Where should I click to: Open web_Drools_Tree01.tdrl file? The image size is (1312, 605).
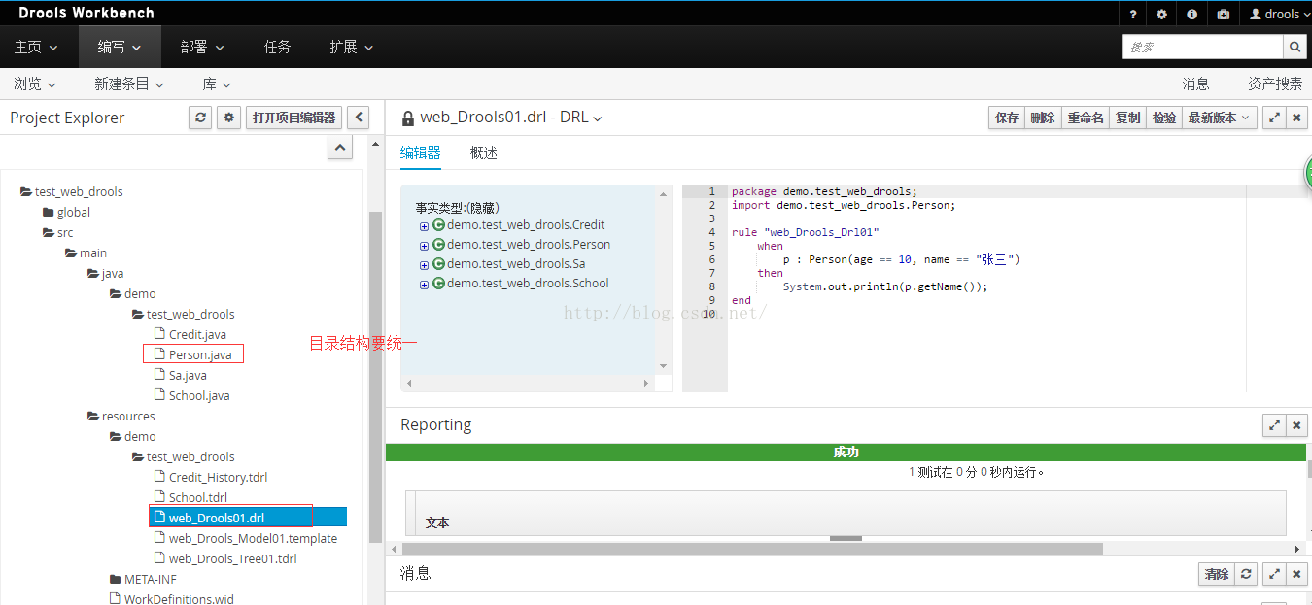click(x=225, y=558)
